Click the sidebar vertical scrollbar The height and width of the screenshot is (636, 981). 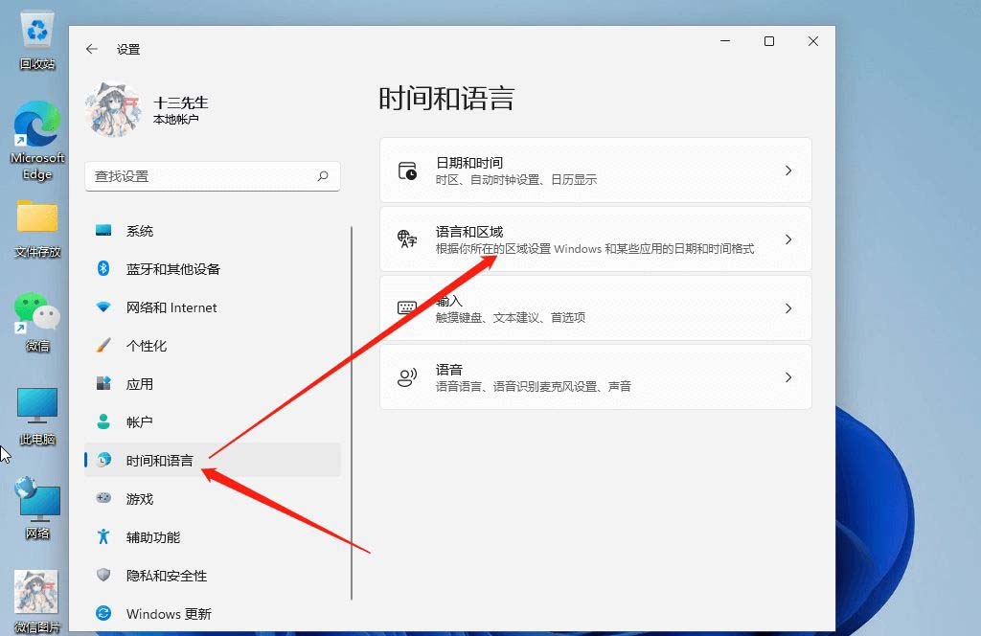click(352, 413)
